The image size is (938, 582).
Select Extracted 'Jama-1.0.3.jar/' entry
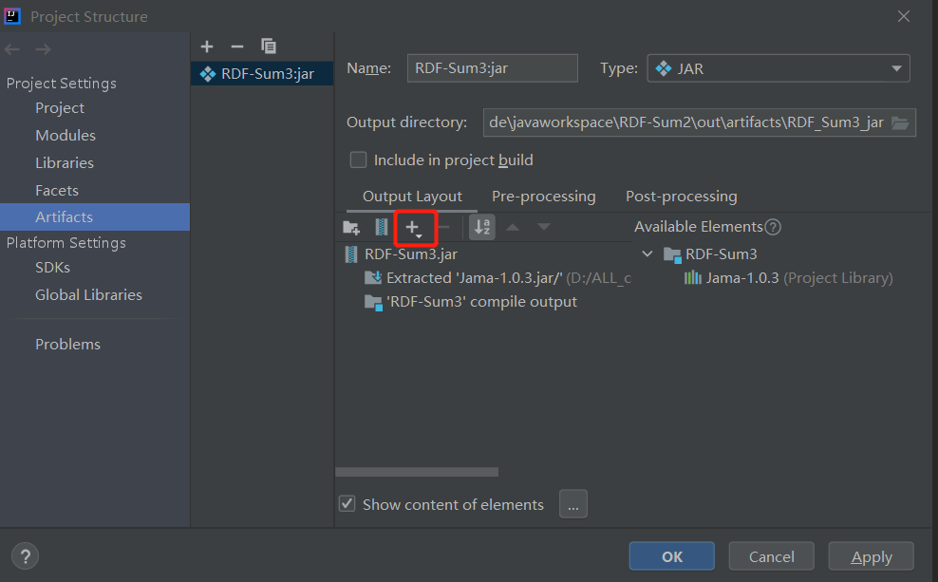(497, 278)
